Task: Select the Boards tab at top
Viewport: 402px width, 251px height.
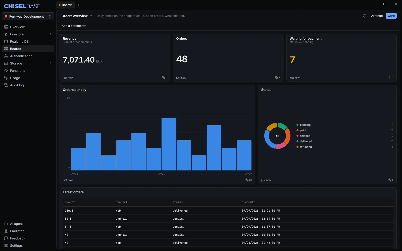Action: point(66,5)
